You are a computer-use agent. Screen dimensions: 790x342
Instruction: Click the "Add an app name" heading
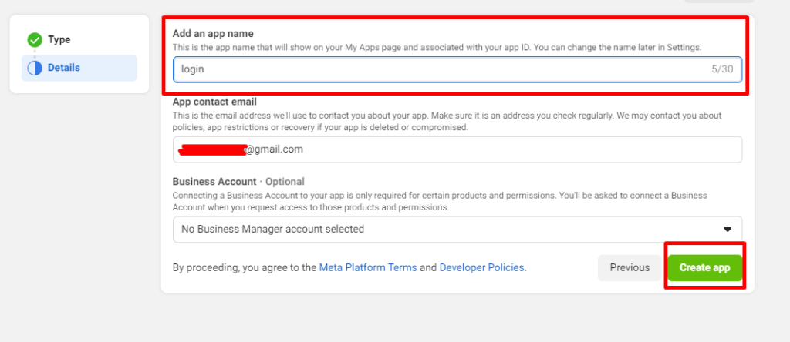(213, 33)
